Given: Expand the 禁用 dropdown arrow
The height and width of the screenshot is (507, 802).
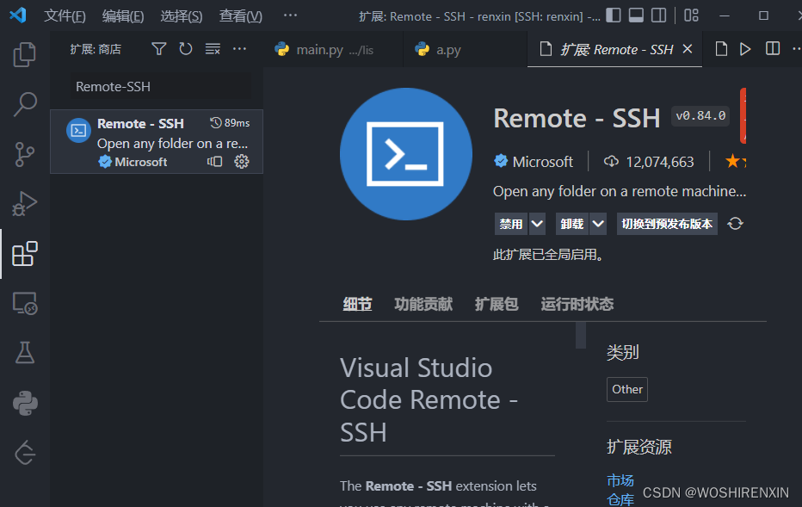Looking at the screenshot, I should pyautogui.click(x=537, y=224).
